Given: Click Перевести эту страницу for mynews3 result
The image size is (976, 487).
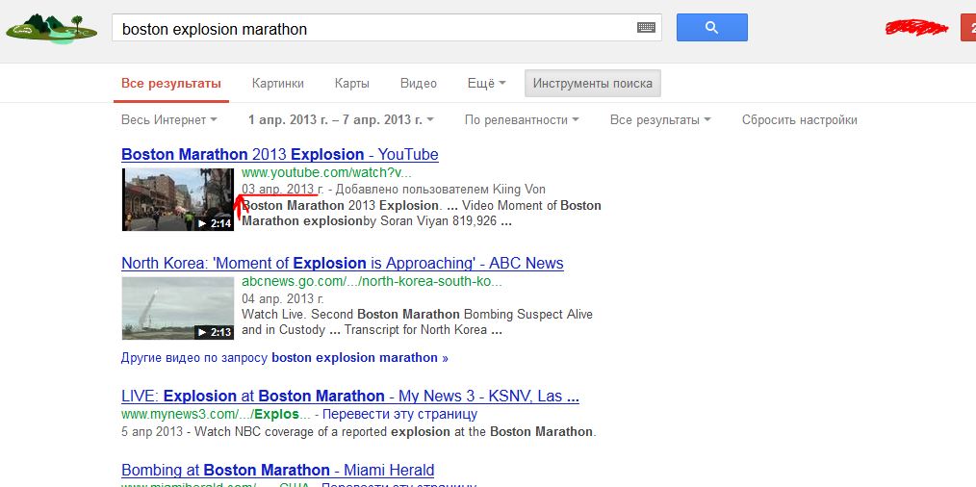Looking at the screenshot, I should 399,414.
